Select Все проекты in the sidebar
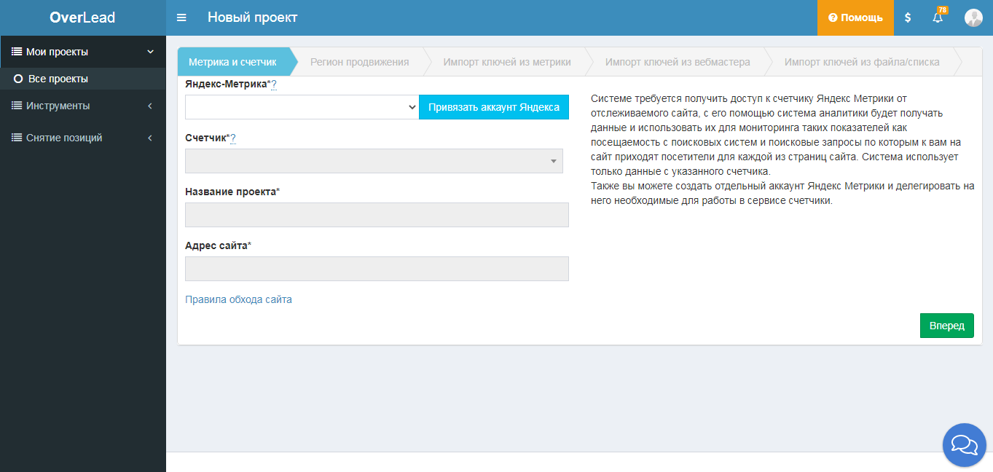Screen dimensions: 993x472 pyautogui.click(x=58, y=79)
